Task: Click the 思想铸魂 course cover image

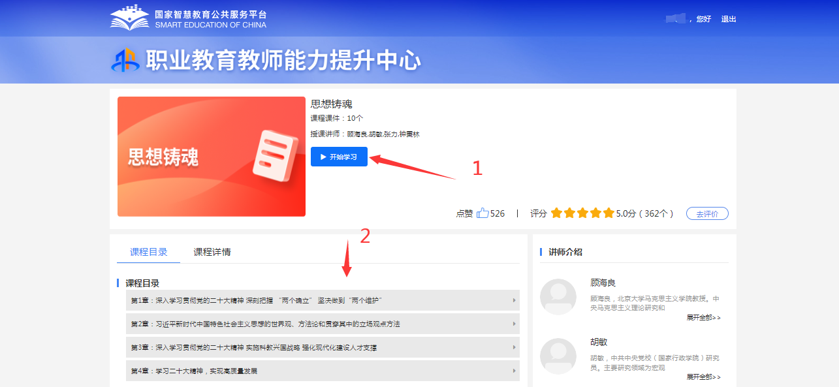Action: click(x=211, y=157)
